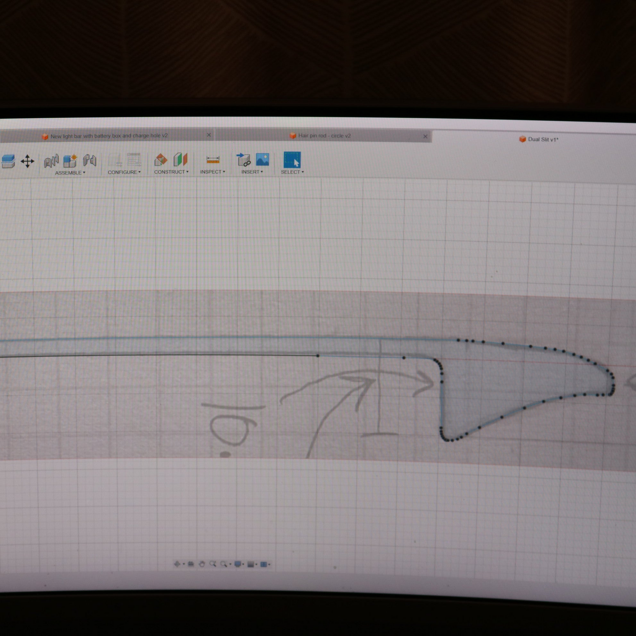
Task: Open the ASSEMBLE dropdown menu
Action: (x=70, y=173)
